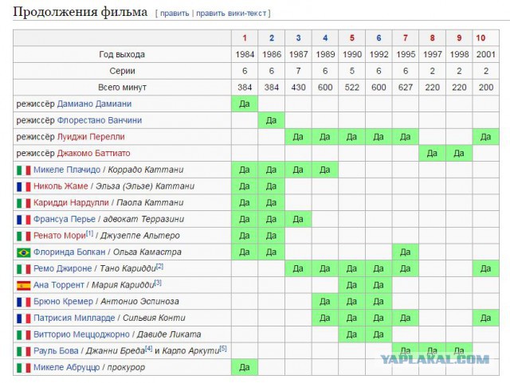Click footnote [1] after Ренато Мори
Screen dimensions: 510x383
tap(89, 233)
